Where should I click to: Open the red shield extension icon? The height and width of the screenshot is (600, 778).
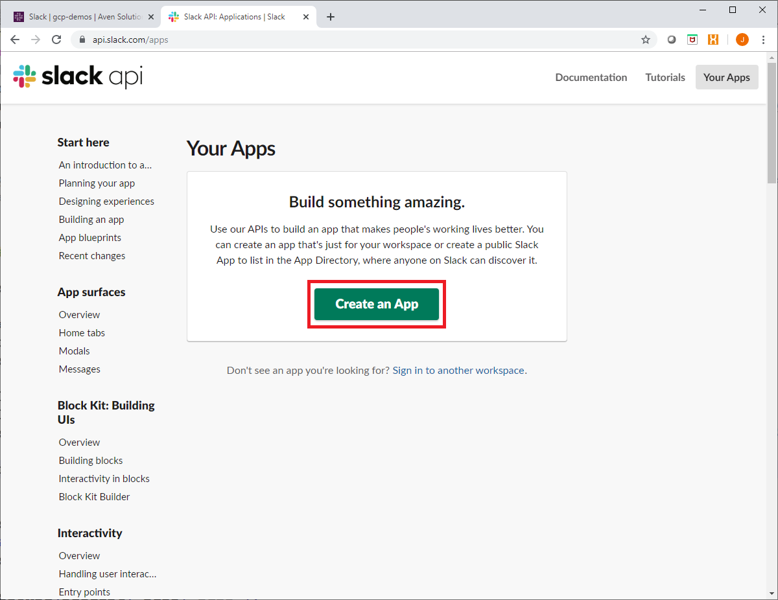pos(692,40)
